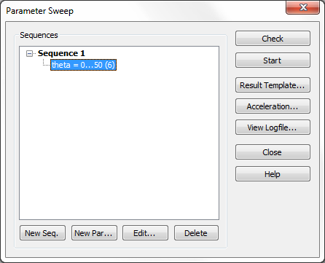Click the Check button
Image resolution: width=325 pixels, height=263 pixels.
pyautogui.click(x=273, y=39)
